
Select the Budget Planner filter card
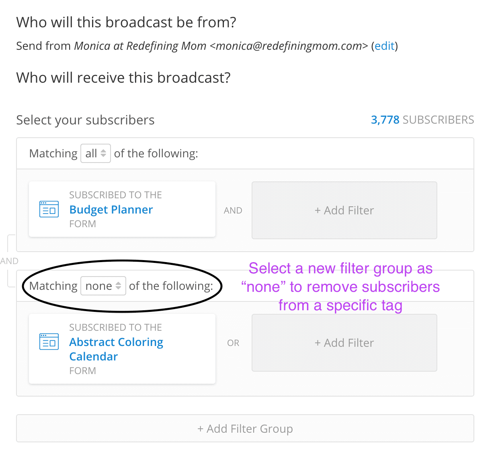click(x=122, y=209)
